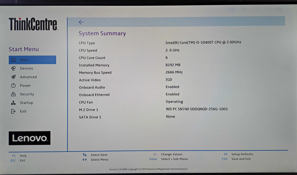The width and height of the screenshot is (297, 175).
Task: Click the Devices icon in sidebar
Action: click(x=13, y=68)
